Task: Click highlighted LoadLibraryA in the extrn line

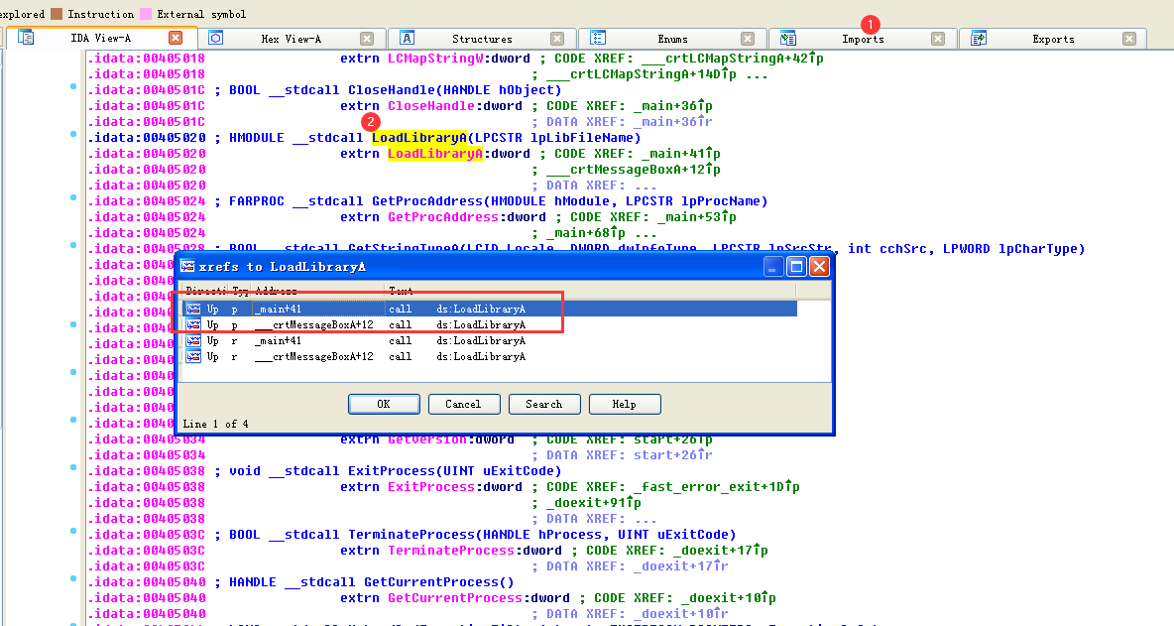Action: pos(435,154)
